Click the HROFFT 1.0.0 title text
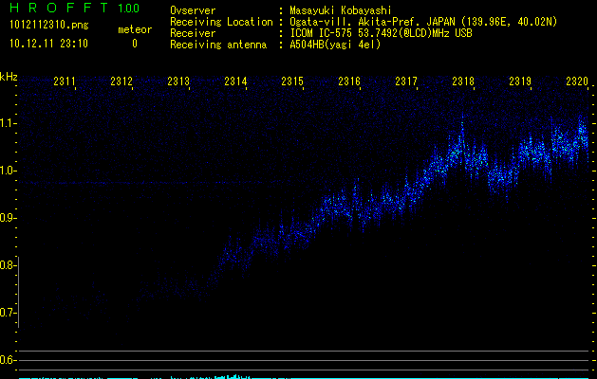Screen dimensions: 597x379 pos(75,8)
